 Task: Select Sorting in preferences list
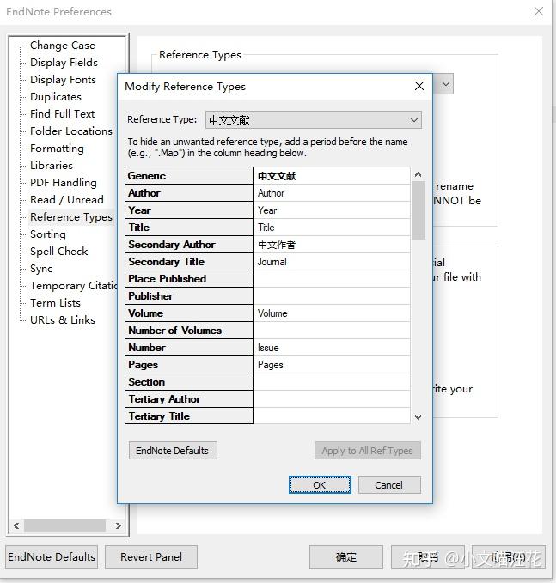click(48, 234)
